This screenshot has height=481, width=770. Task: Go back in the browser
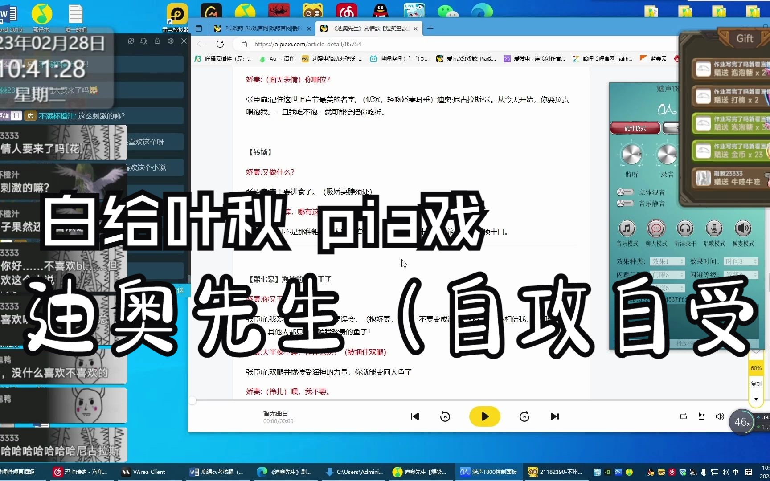(201, 44)
